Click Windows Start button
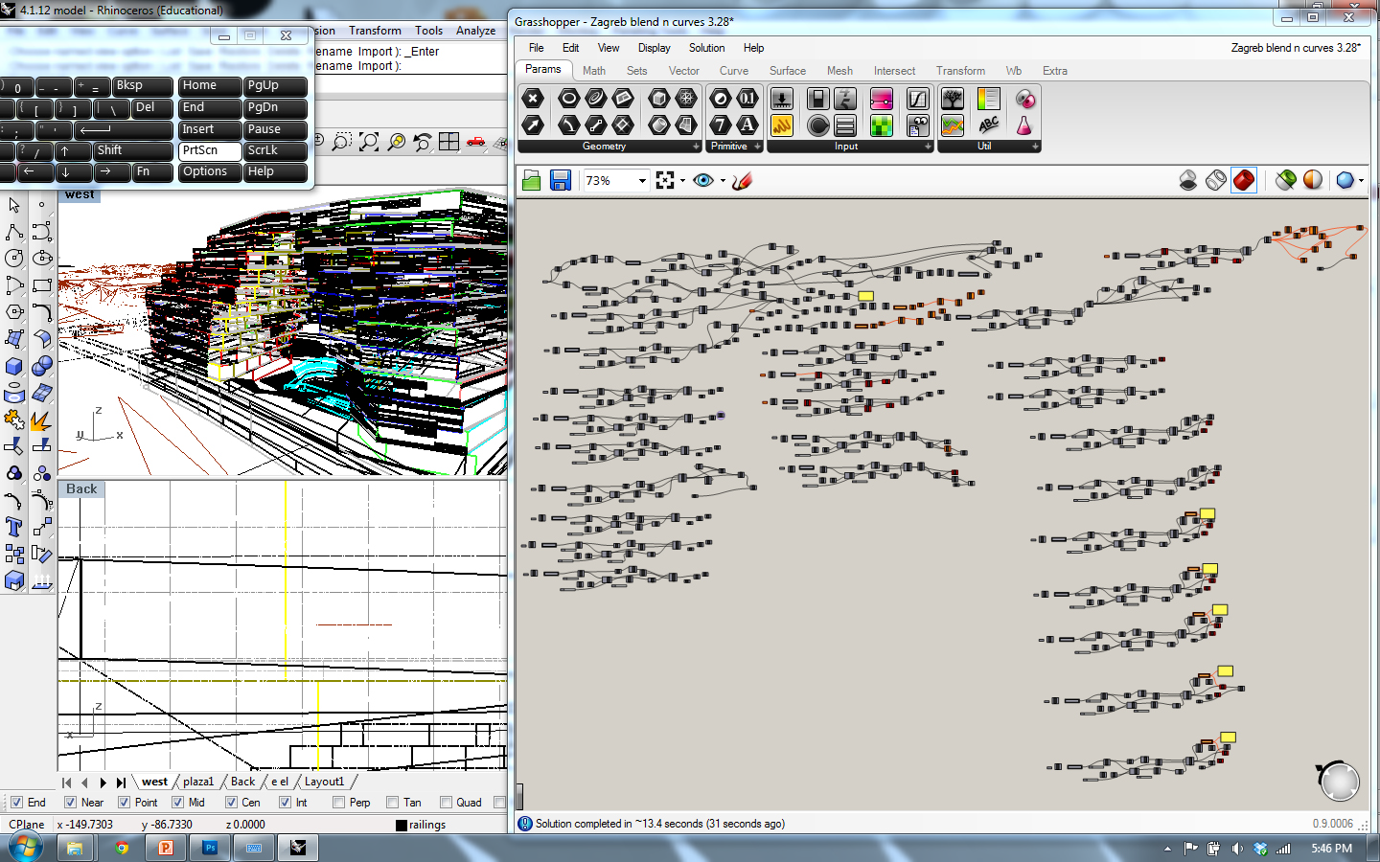The width and height of the screenshot is (1380, 862). 24,848
